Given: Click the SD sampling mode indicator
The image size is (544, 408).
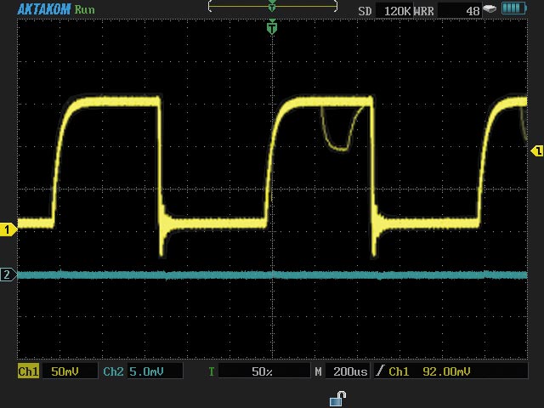Looking at the screenshot, I should click(x=365, y=10).
